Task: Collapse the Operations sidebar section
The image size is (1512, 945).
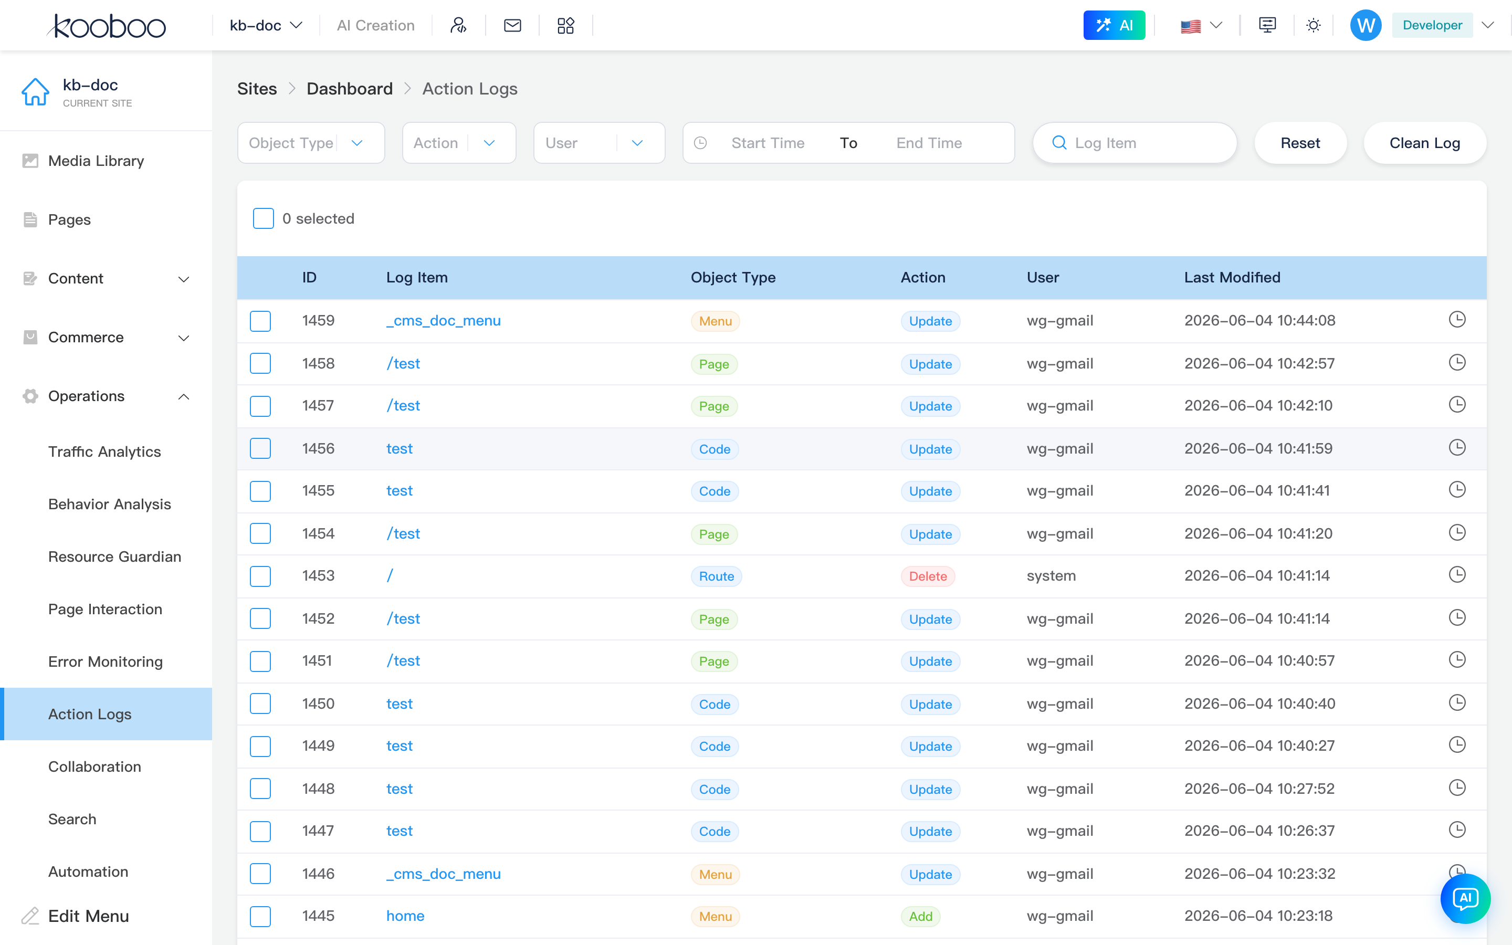Action: tap(106, 396)
